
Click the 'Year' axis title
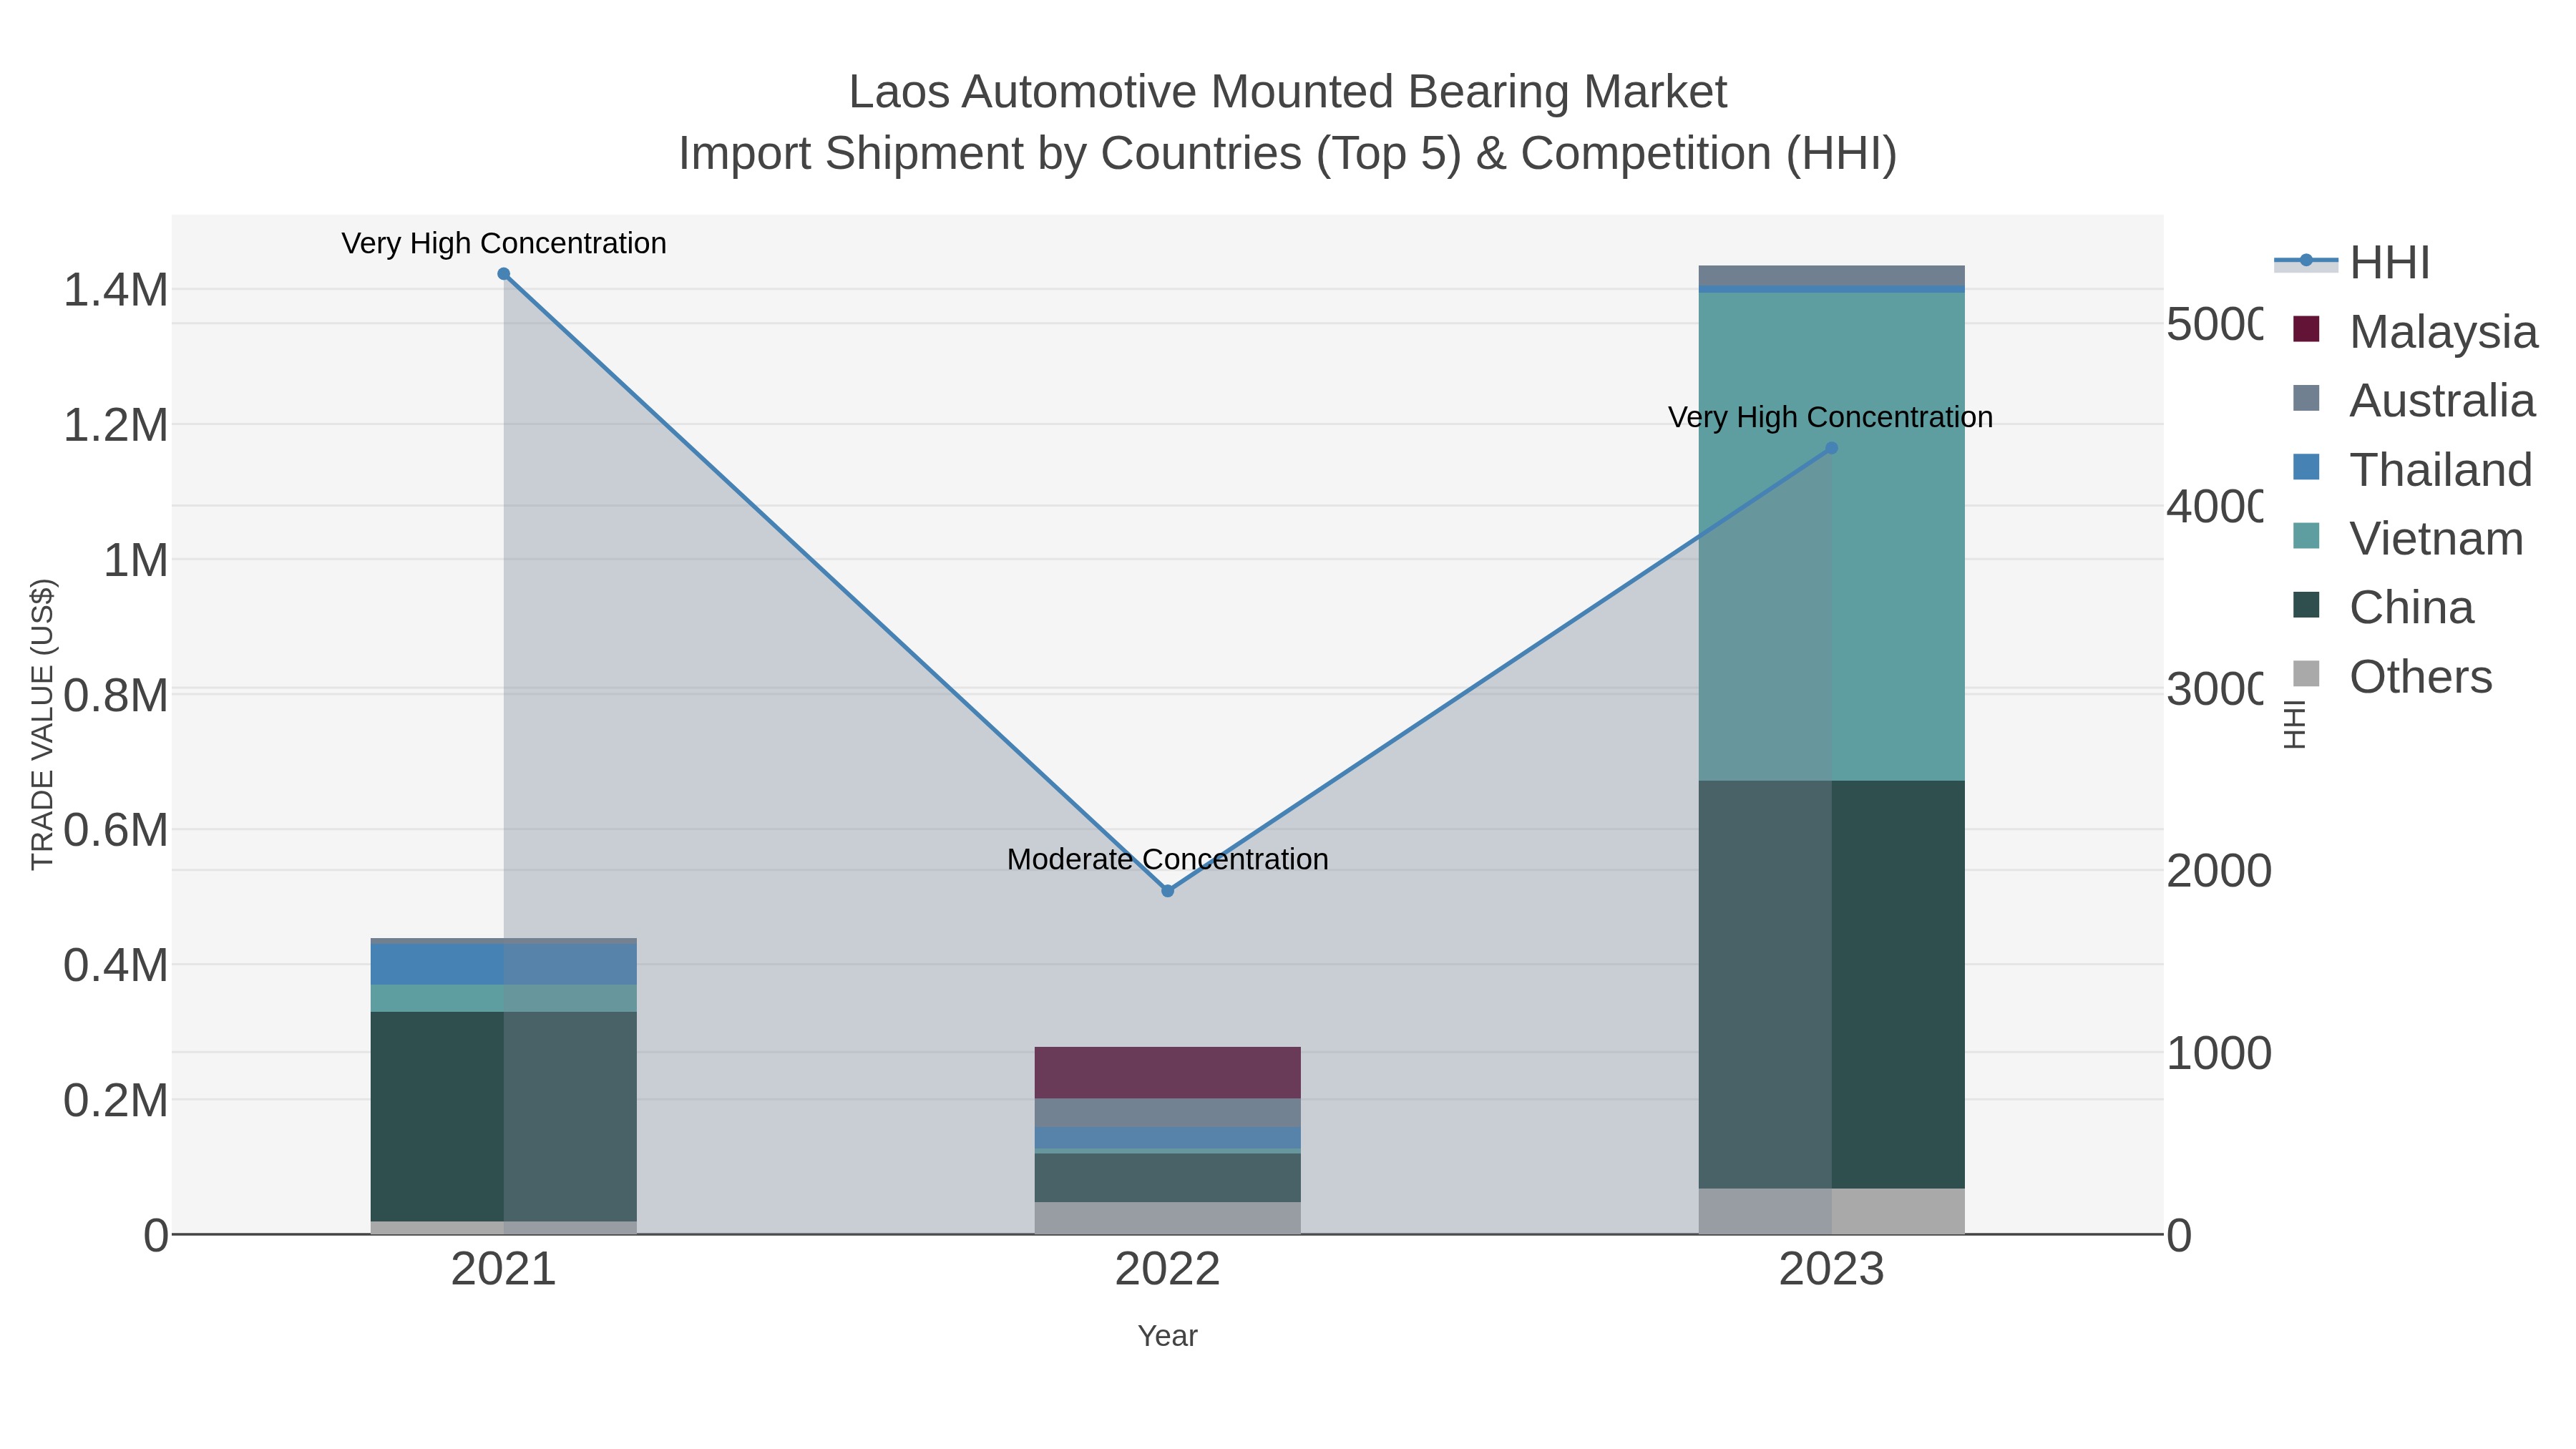pyautogui.click(x=1167, y=1336)
